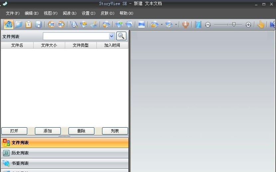Click the blue landscape picture icon
The image size is (276, 172).
pos(142,25)
